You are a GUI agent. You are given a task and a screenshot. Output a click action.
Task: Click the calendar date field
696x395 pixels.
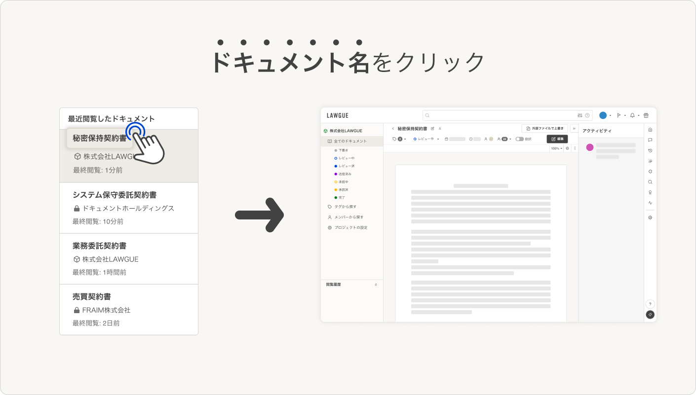click(x=455, y=139)
